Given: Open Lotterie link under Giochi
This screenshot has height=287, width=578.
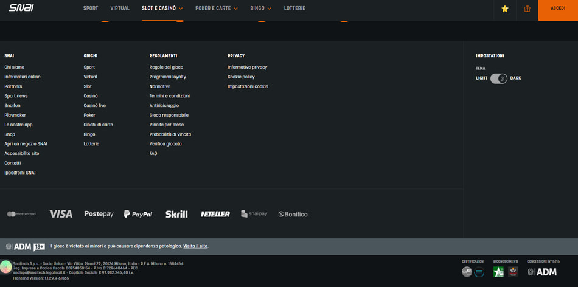Looking at the screenshot, I should (x=91, y=143).
